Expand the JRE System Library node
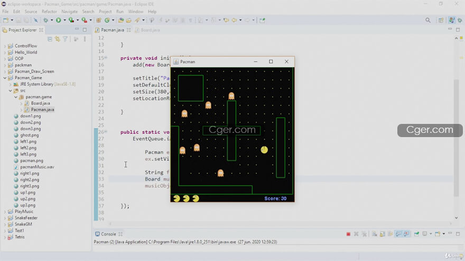 click(11, 84)
